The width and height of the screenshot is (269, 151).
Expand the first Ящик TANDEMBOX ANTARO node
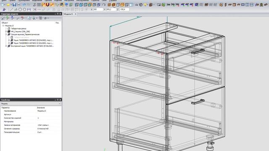point(9,40)
